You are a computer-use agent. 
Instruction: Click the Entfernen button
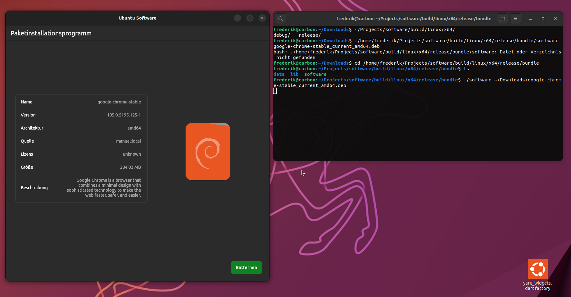click(246, 267)
